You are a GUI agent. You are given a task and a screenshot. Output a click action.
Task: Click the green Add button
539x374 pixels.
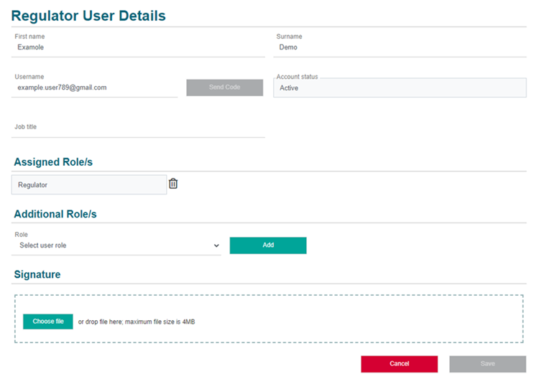click(x=268, y=246)
